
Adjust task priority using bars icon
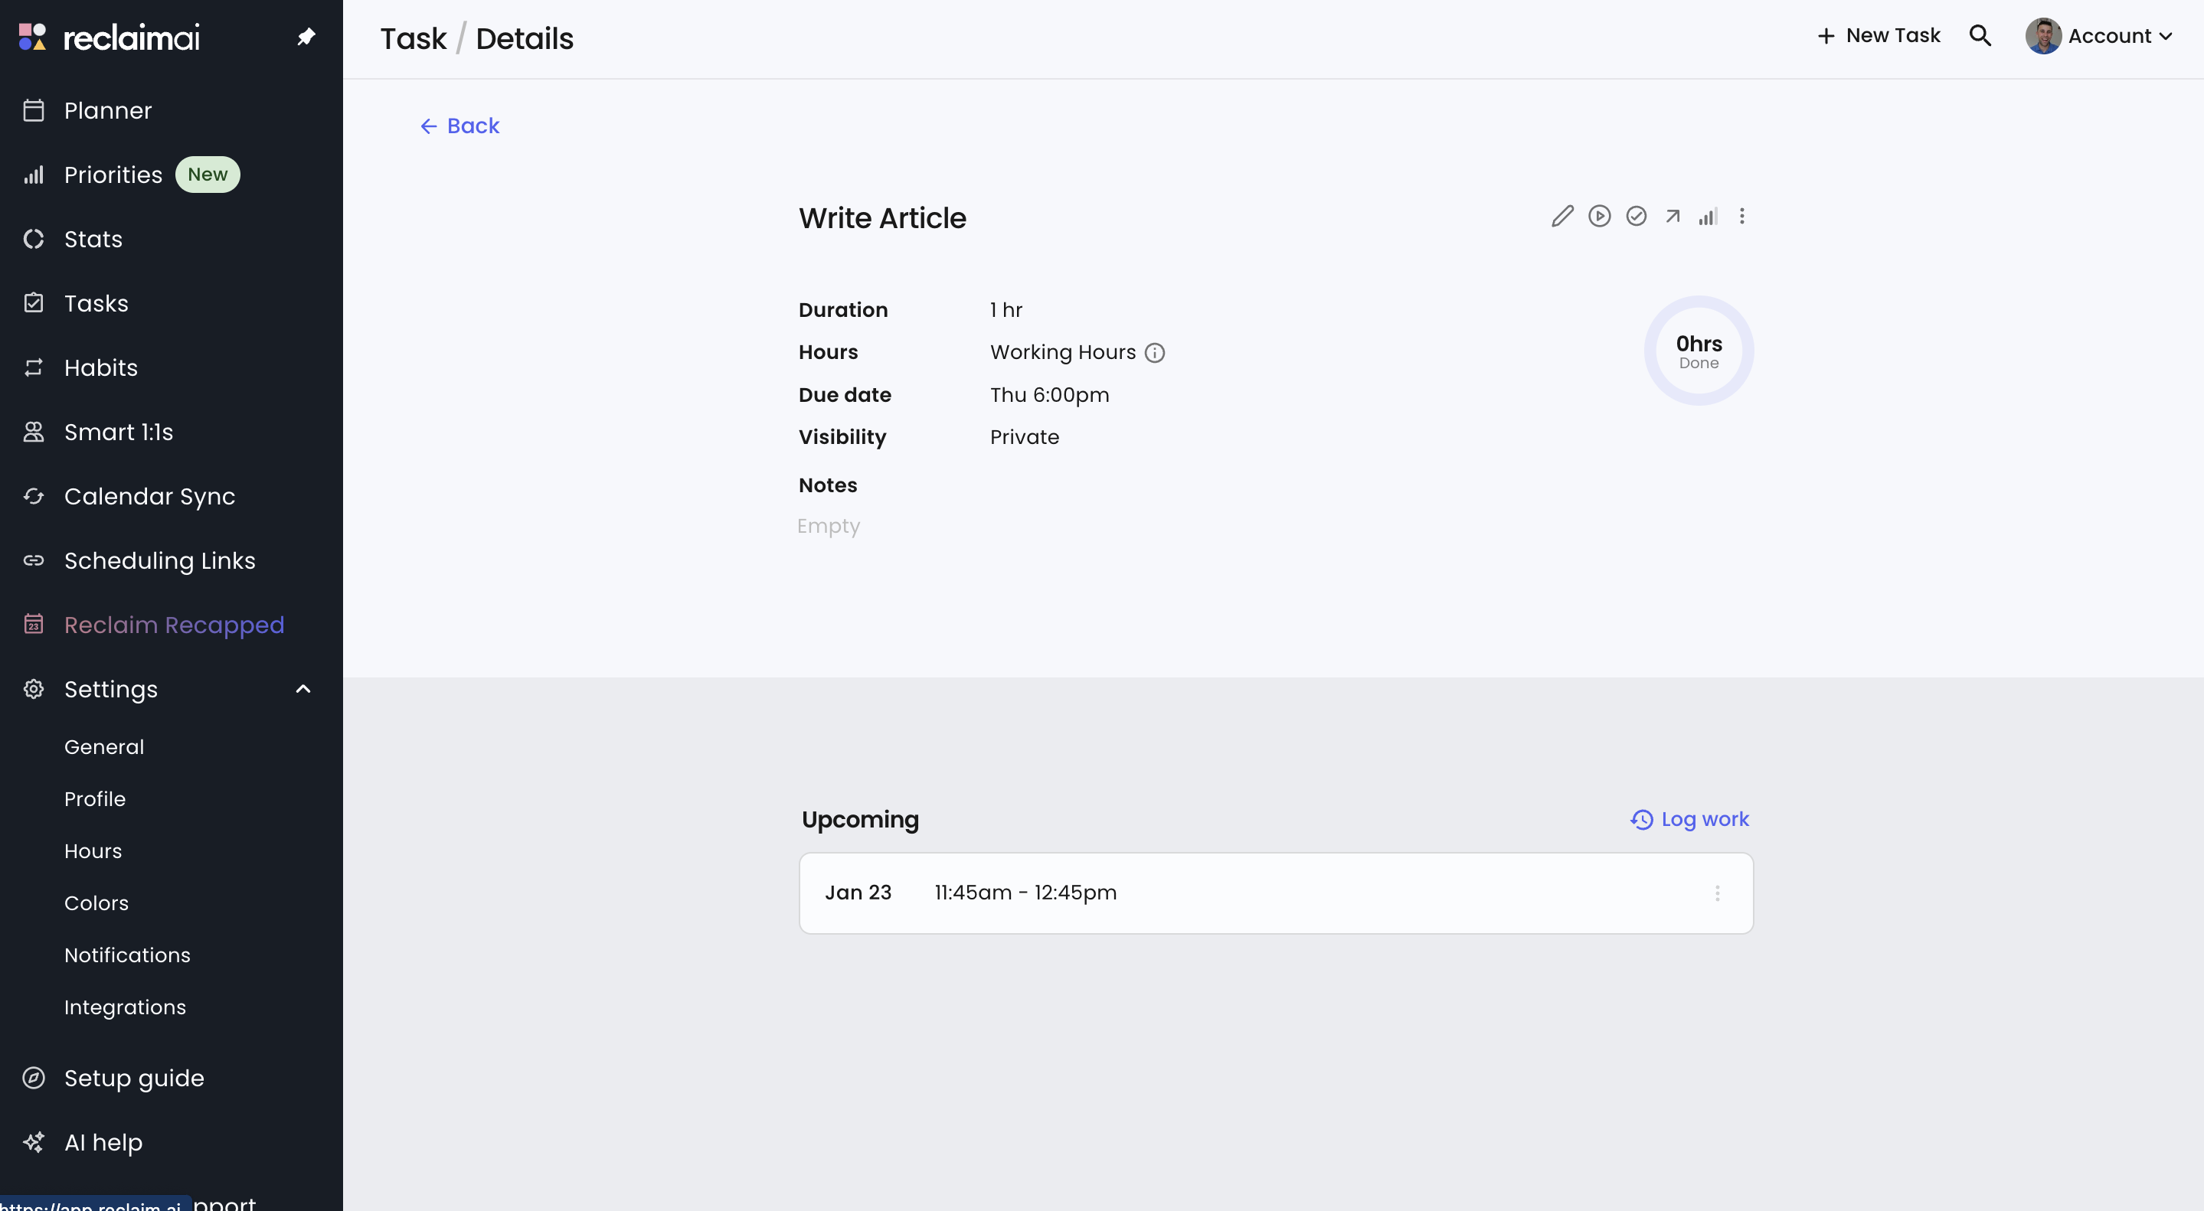tap(1709, 216)
